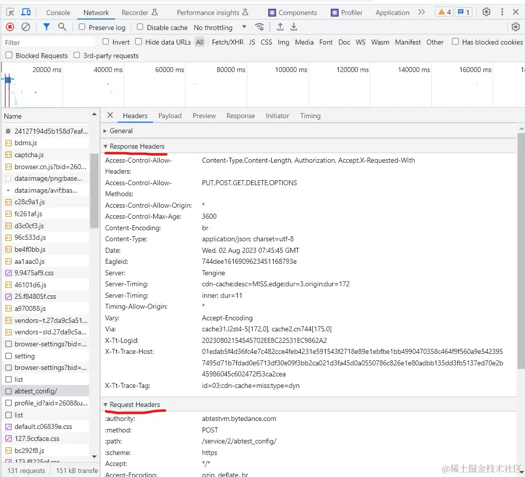This screenshot has width=525, height=477.
Task: Open the Response tab
Action: coord(240,116)
